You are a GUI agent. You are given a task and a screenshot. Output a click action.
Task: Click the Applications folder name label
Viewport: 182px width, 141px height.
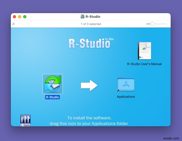coord(126,97)
